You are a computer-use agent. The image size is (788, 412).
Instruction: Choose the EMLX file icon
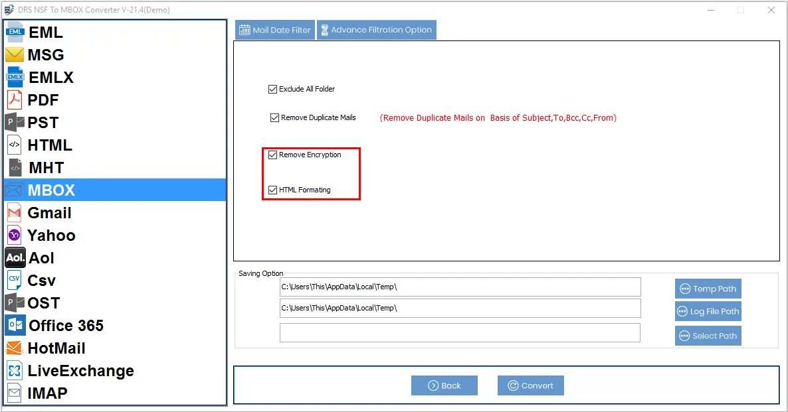coord(15,77)
